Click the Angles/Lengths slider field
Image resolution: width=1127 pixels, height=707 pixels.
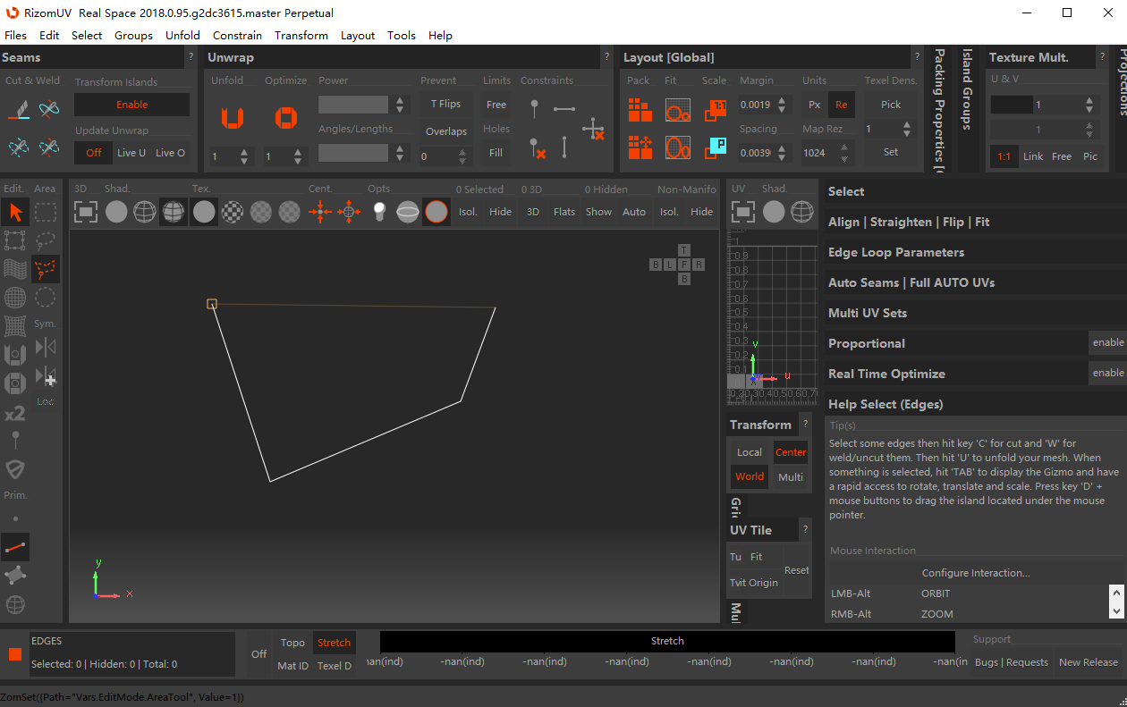354,153
